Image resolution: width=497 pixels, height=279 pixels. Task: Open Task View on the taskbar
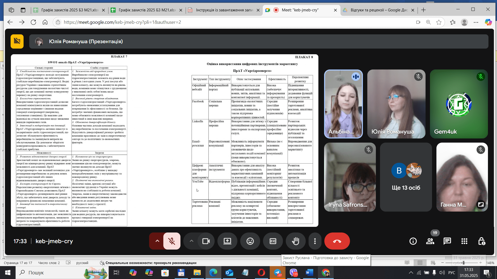(x=116, y=273)
